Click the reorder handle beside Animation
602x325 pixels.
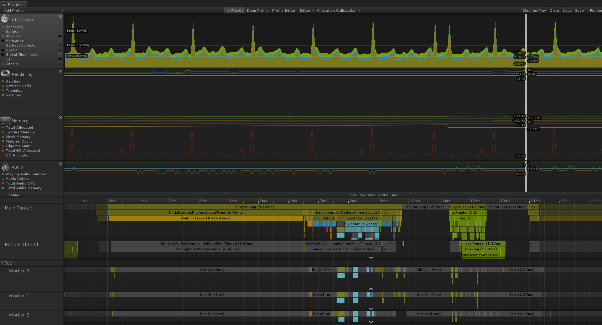[60, 41]
